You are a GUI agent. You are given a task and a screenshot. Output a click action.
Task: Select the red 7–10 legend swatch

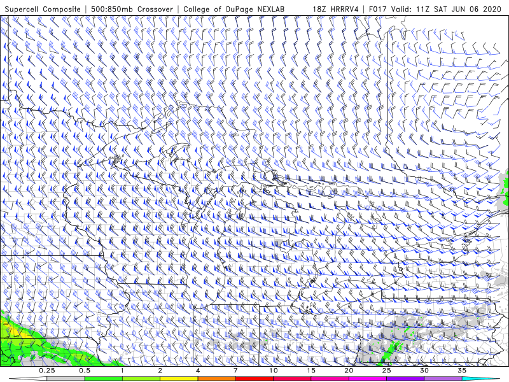pyautogui.click(x=254, y=379)
